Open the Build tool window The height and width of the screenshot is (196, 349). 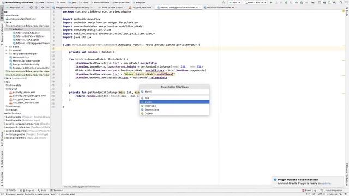[x=42, y=191]
